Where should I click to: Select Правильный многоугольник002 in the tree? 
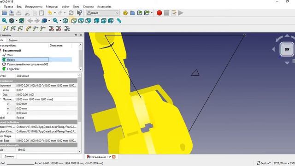pos(28,65)
